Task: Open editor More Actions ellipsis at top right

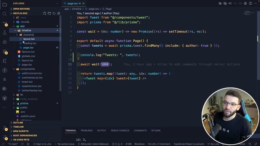Action: [256, 3]
